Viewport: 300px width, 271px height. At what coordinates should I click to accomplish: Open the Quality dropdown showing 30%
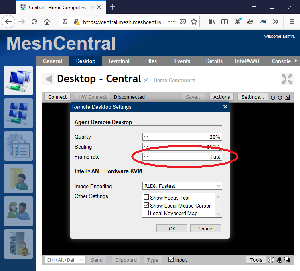[182, 137]
